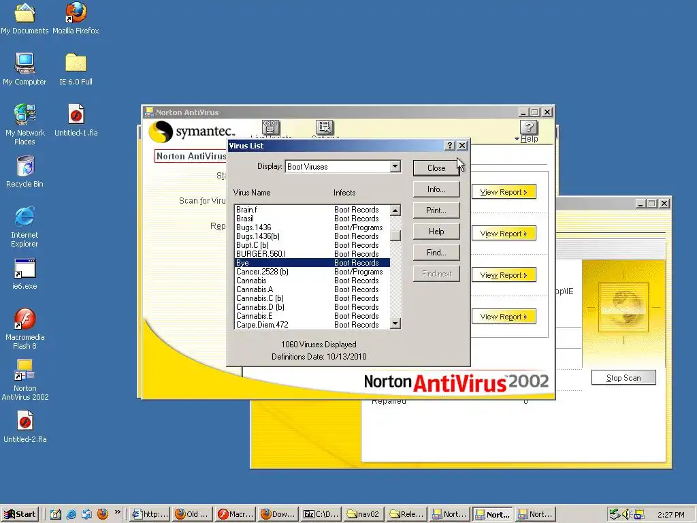697x523 pixels.
Task: Switch to the http:... taskbar window
Action: (x=150, y=514)
